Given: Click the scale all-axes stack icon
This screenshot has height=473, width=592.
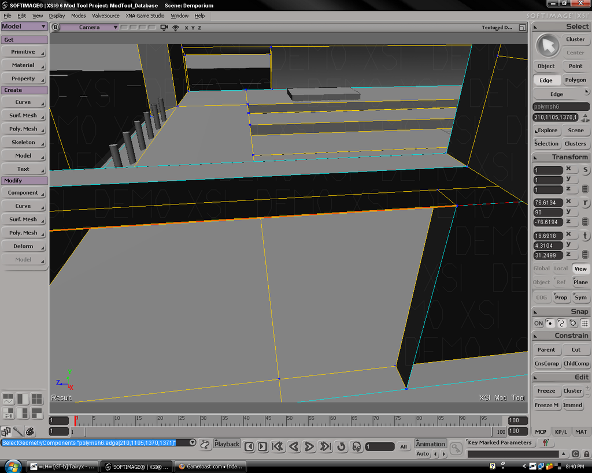Looking at the screenshot, I should 585,189.
